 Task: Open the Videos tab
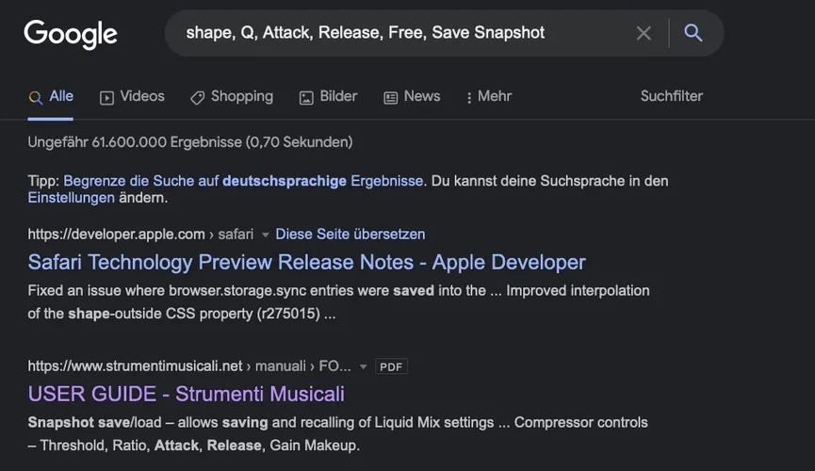(x=132, y=96)
